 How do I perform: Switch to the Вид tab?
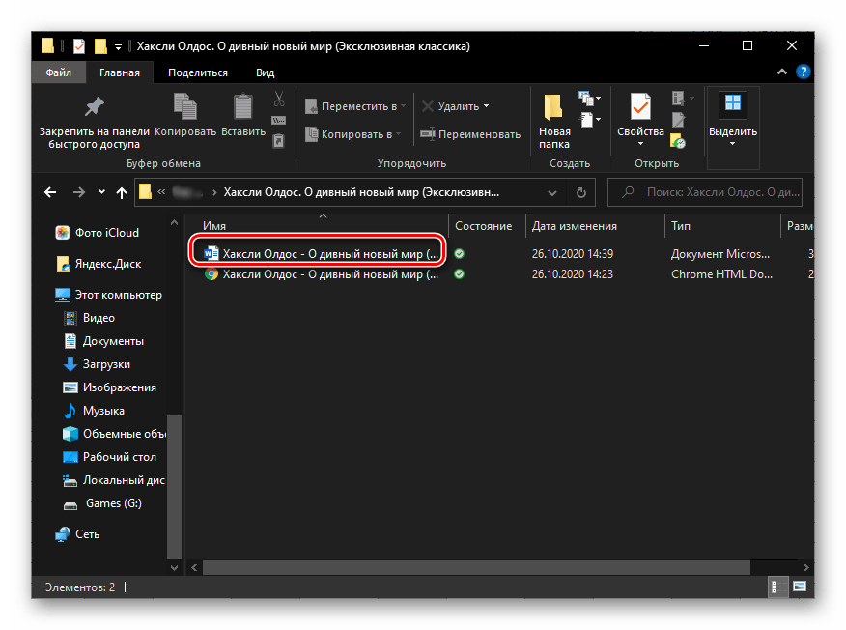tap(265, 72)
